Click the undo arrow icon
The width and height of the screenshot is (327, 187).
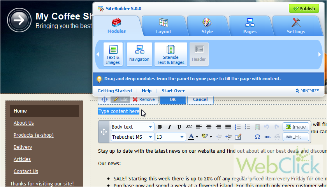[267, 127]
